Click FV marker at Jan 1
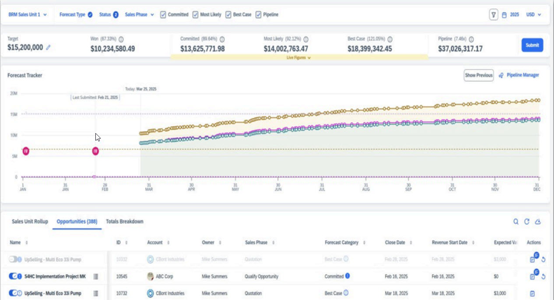554x300 pixels. (x=26, y=151)
